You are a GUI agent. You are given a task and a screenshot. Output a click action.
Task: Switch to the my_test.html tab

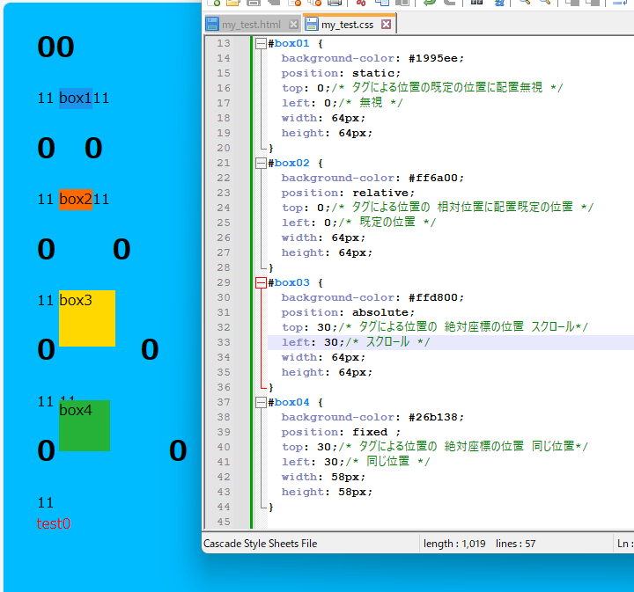coord(251,25)
